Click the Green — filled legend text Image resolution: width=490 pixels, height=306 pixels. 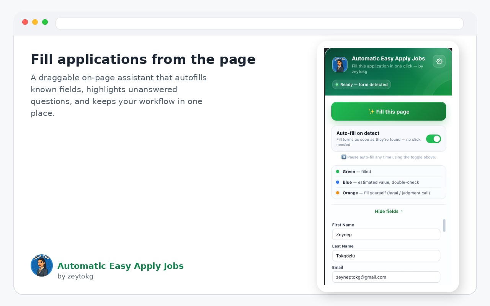pyautogui.click(x=357, y=171)
